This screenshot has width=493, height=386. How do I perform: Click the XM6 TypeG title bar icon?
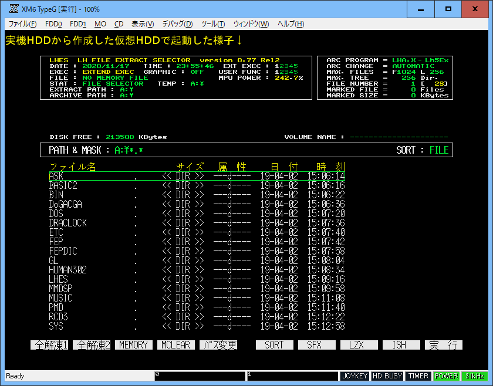tap(13, 9)
